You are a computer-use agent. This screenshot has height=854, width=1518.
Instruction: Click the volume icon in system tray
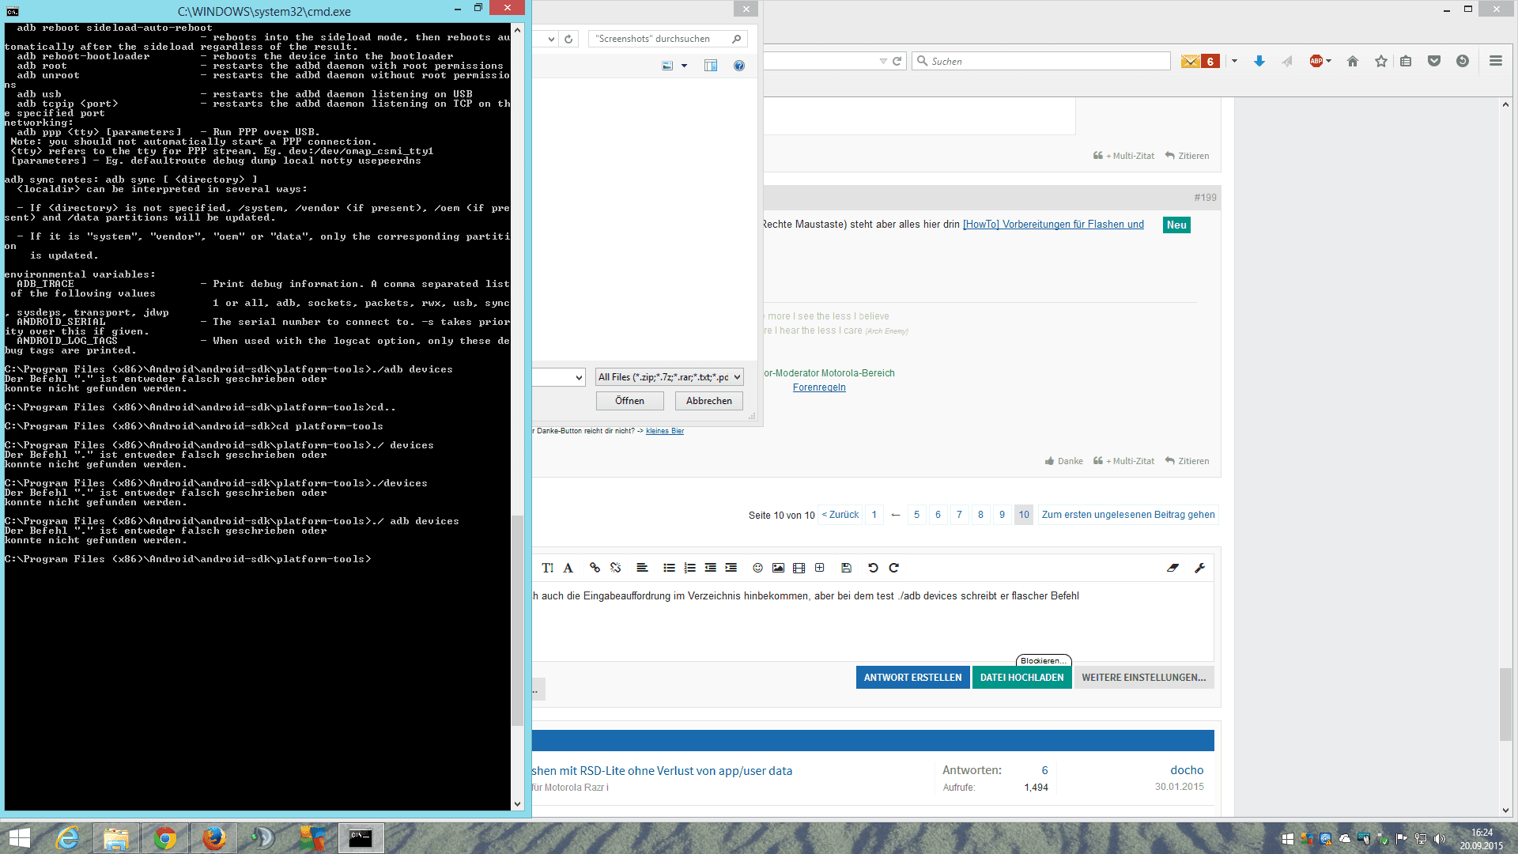click(1439, 839)
